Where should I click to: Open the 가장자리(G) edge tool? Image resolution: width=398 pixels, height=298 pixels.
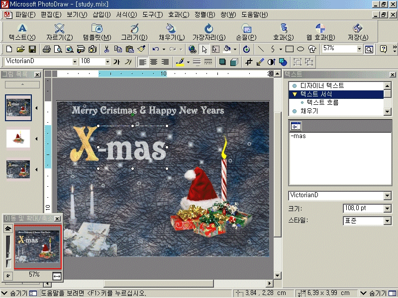pyautogui.click(x=209, y=32)
